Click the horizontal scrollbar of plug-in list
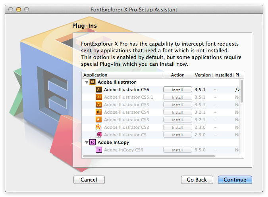This screenshot has width=268, height=197. (149, 156)
